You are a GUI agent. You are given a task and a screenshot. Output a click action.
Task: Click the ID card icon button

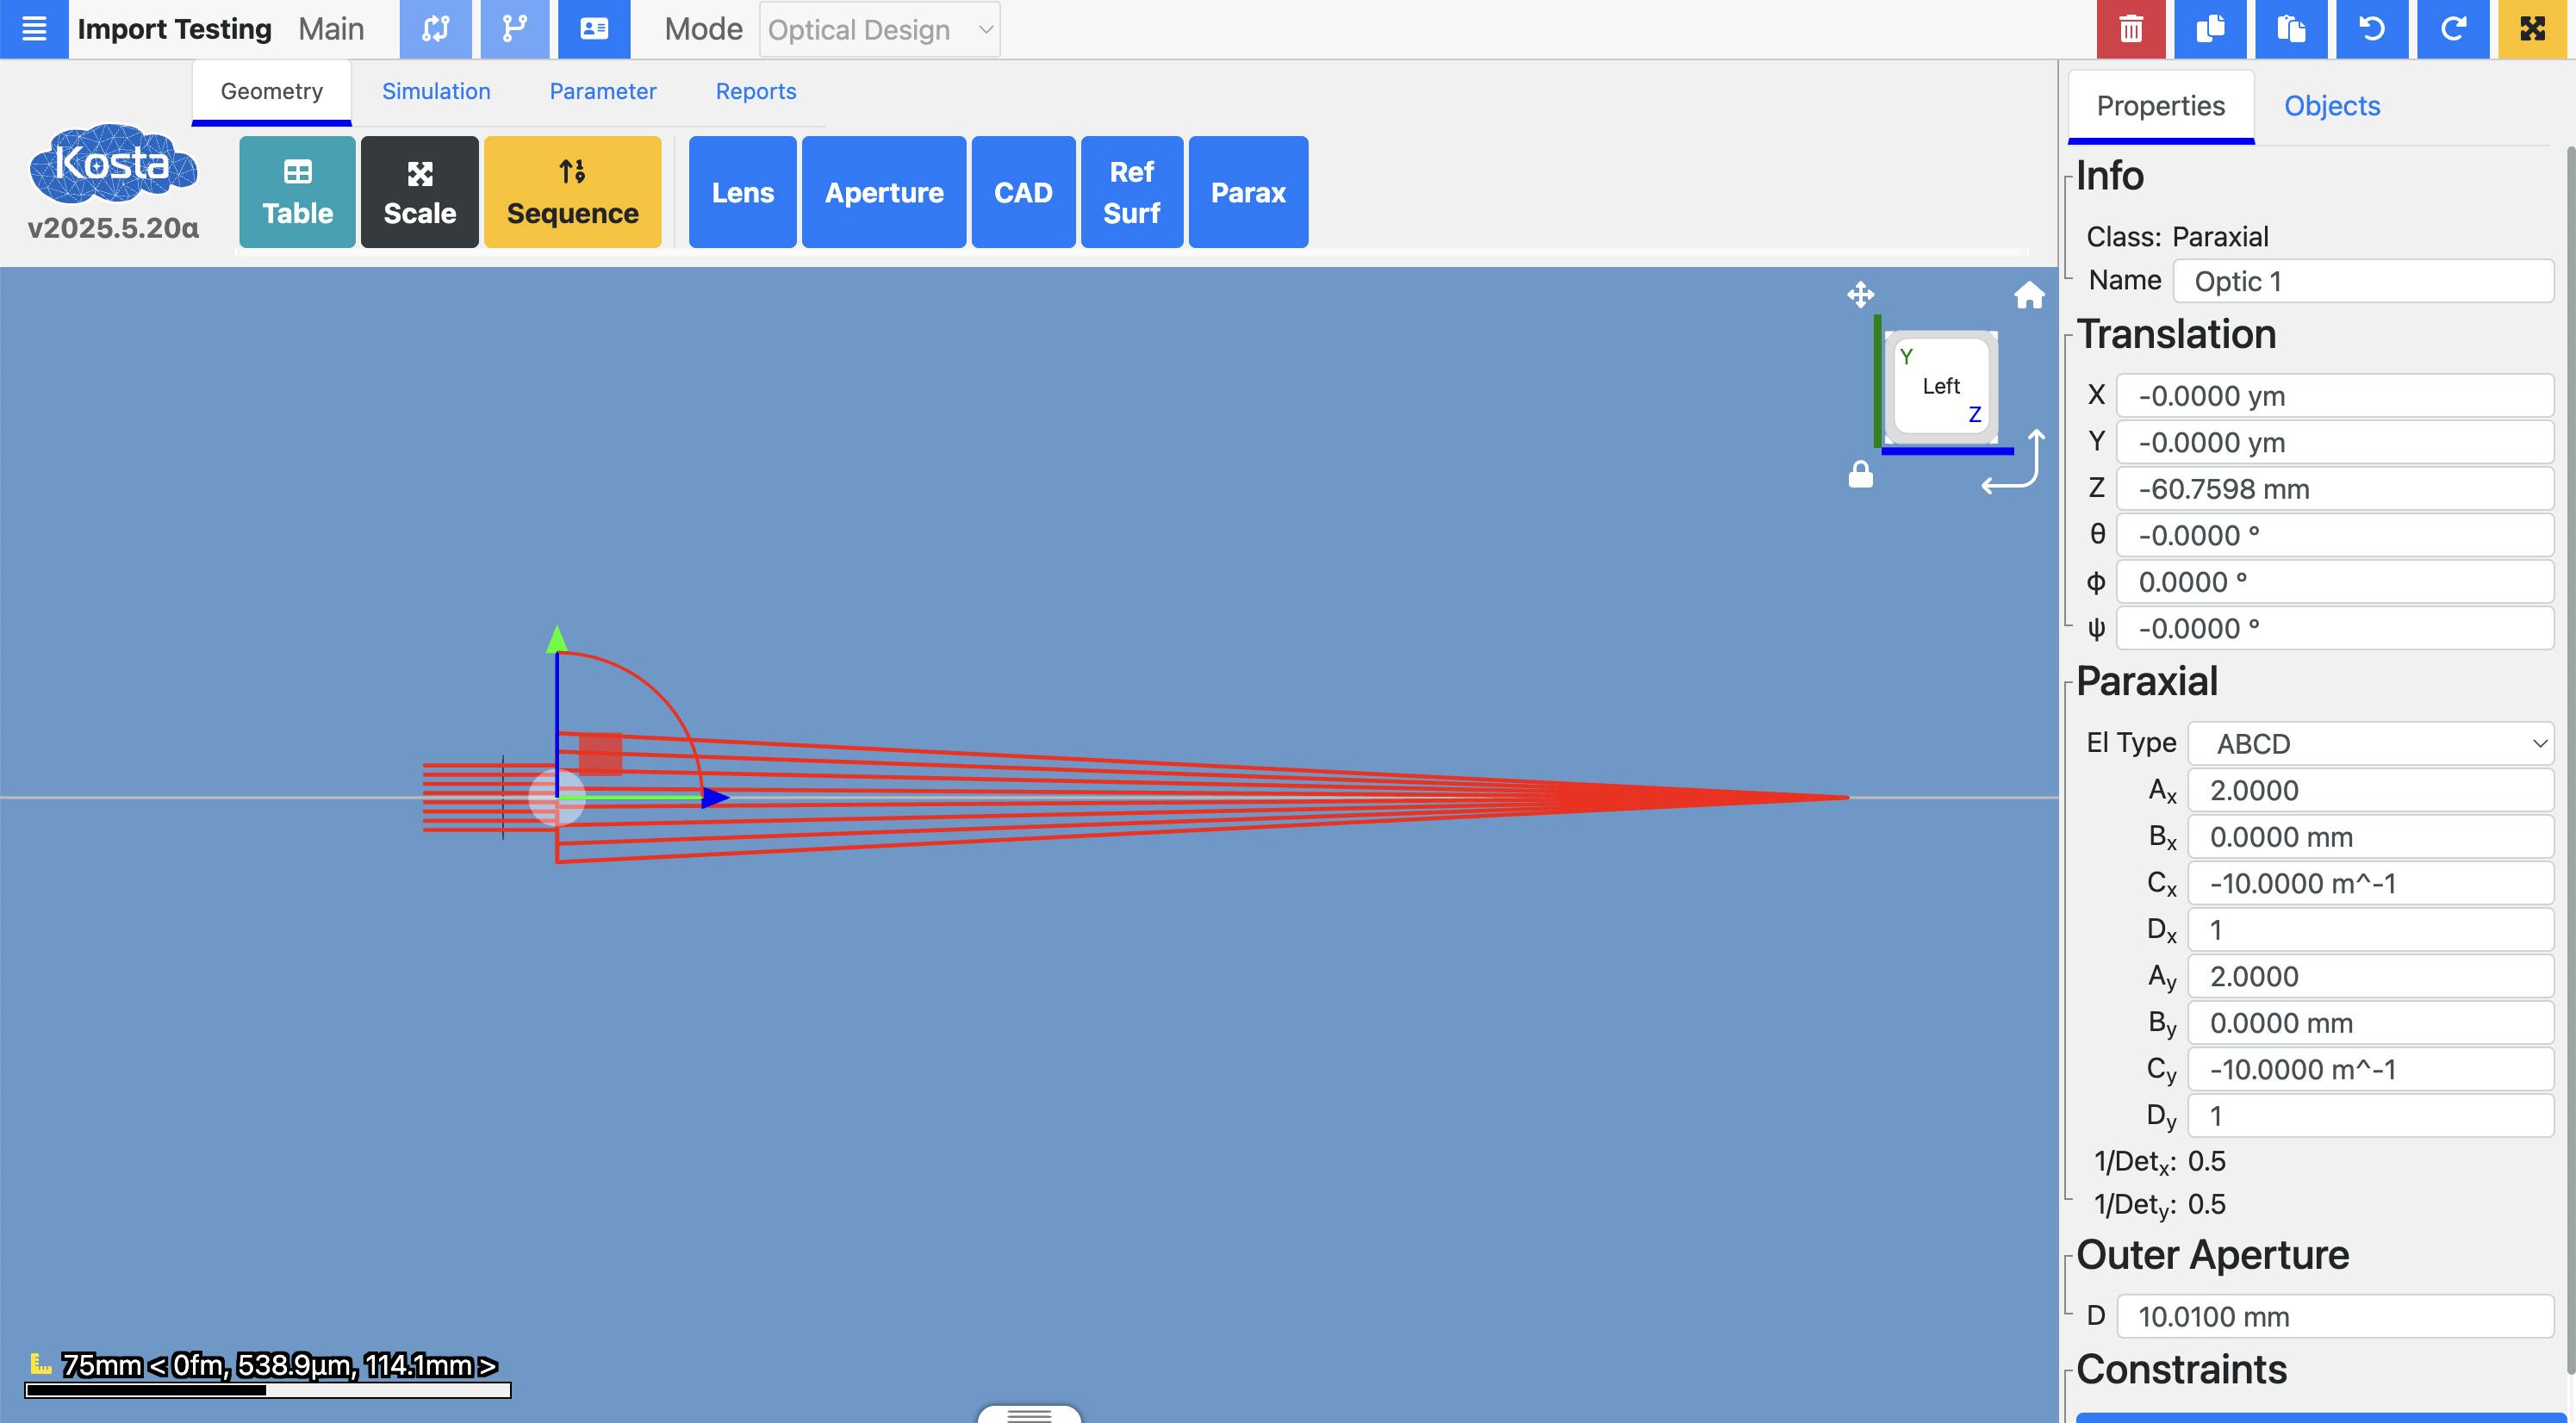point(594,29)
